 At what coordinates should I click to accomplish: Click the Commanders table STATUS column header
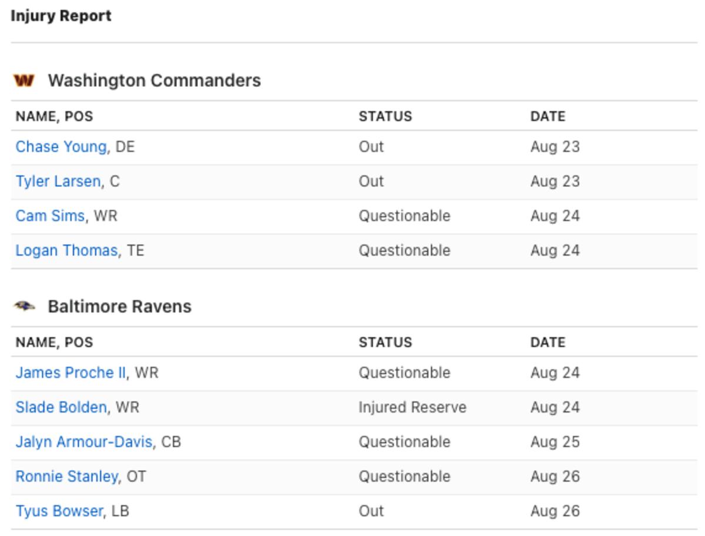tap(385, 116)
